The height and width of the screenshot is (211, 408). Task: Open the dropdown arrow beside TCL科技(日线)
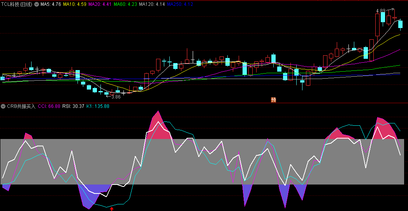[36, 4]
